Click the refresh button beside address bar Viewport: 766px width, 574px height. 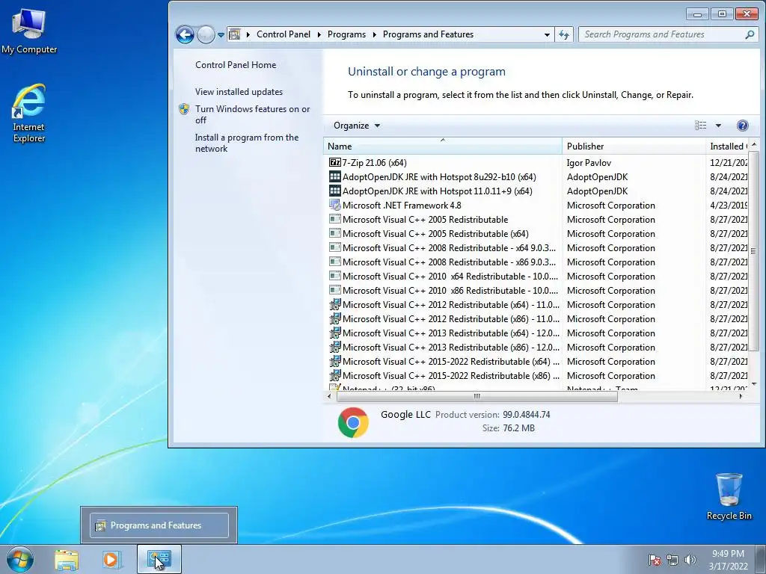pos(564,34)
